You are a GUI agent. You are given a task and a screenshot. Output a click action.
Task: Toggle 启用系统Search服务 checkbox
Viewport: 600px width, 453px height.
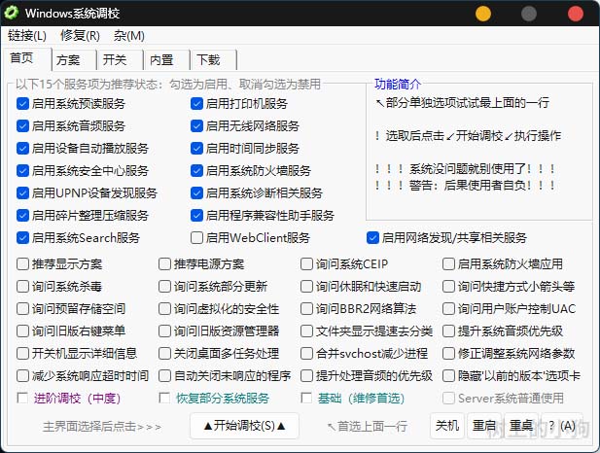click(22, 237)
